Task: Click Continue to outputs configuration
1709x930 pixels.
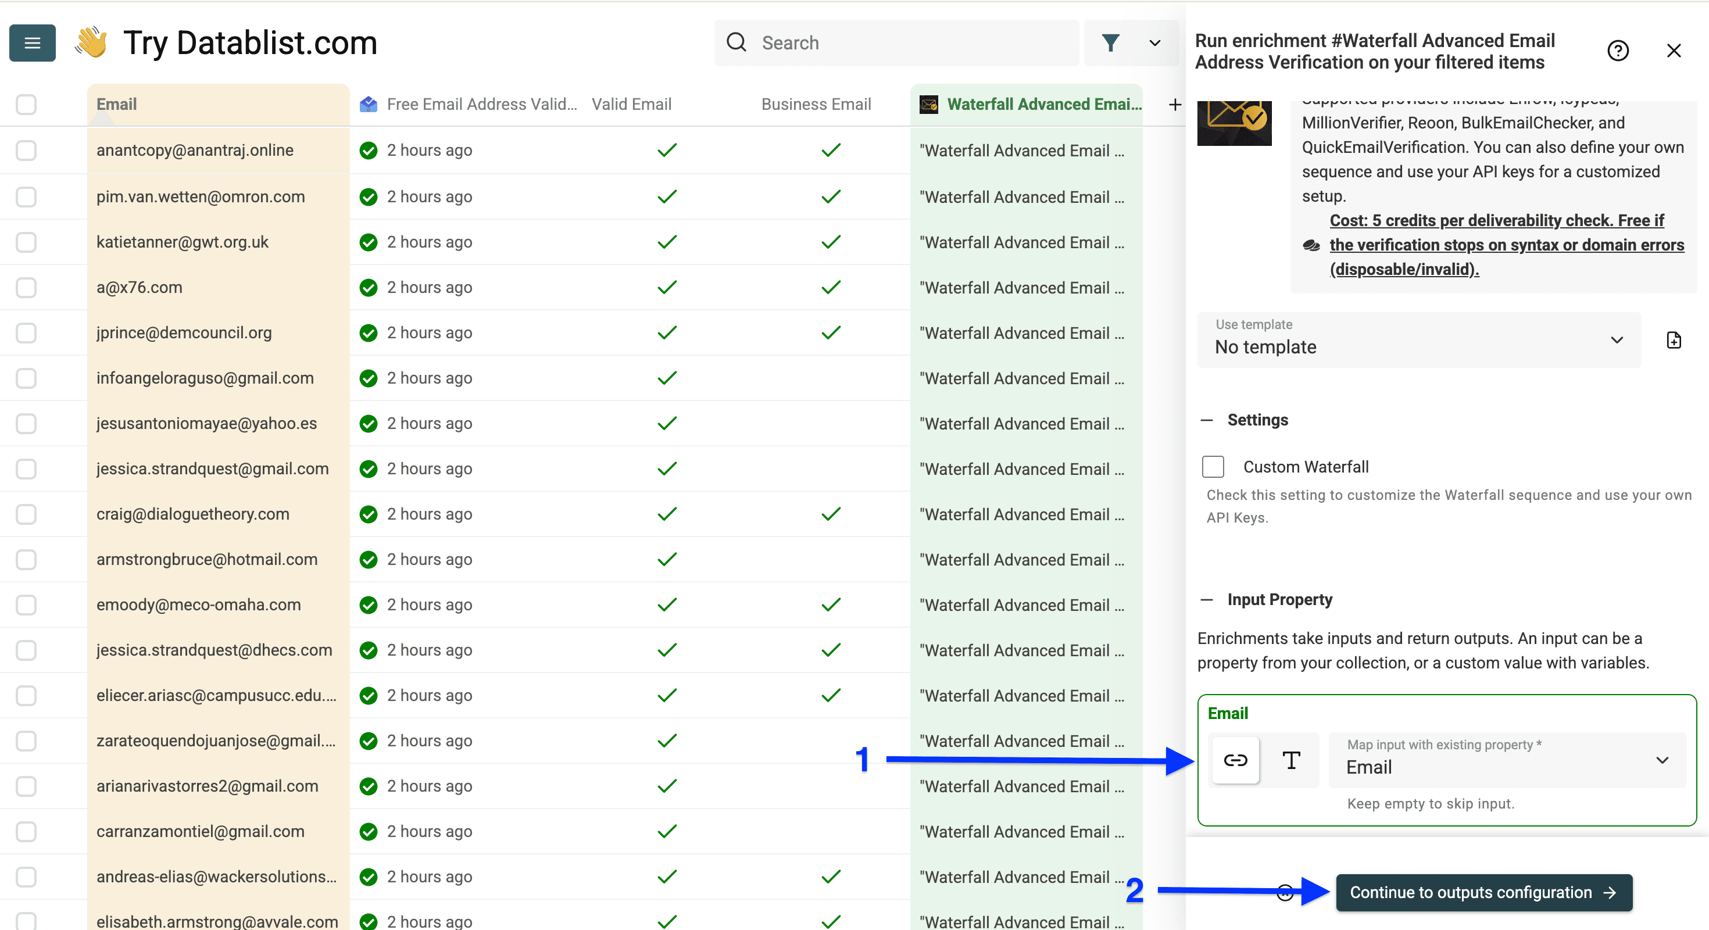Action: (1483, 892)
